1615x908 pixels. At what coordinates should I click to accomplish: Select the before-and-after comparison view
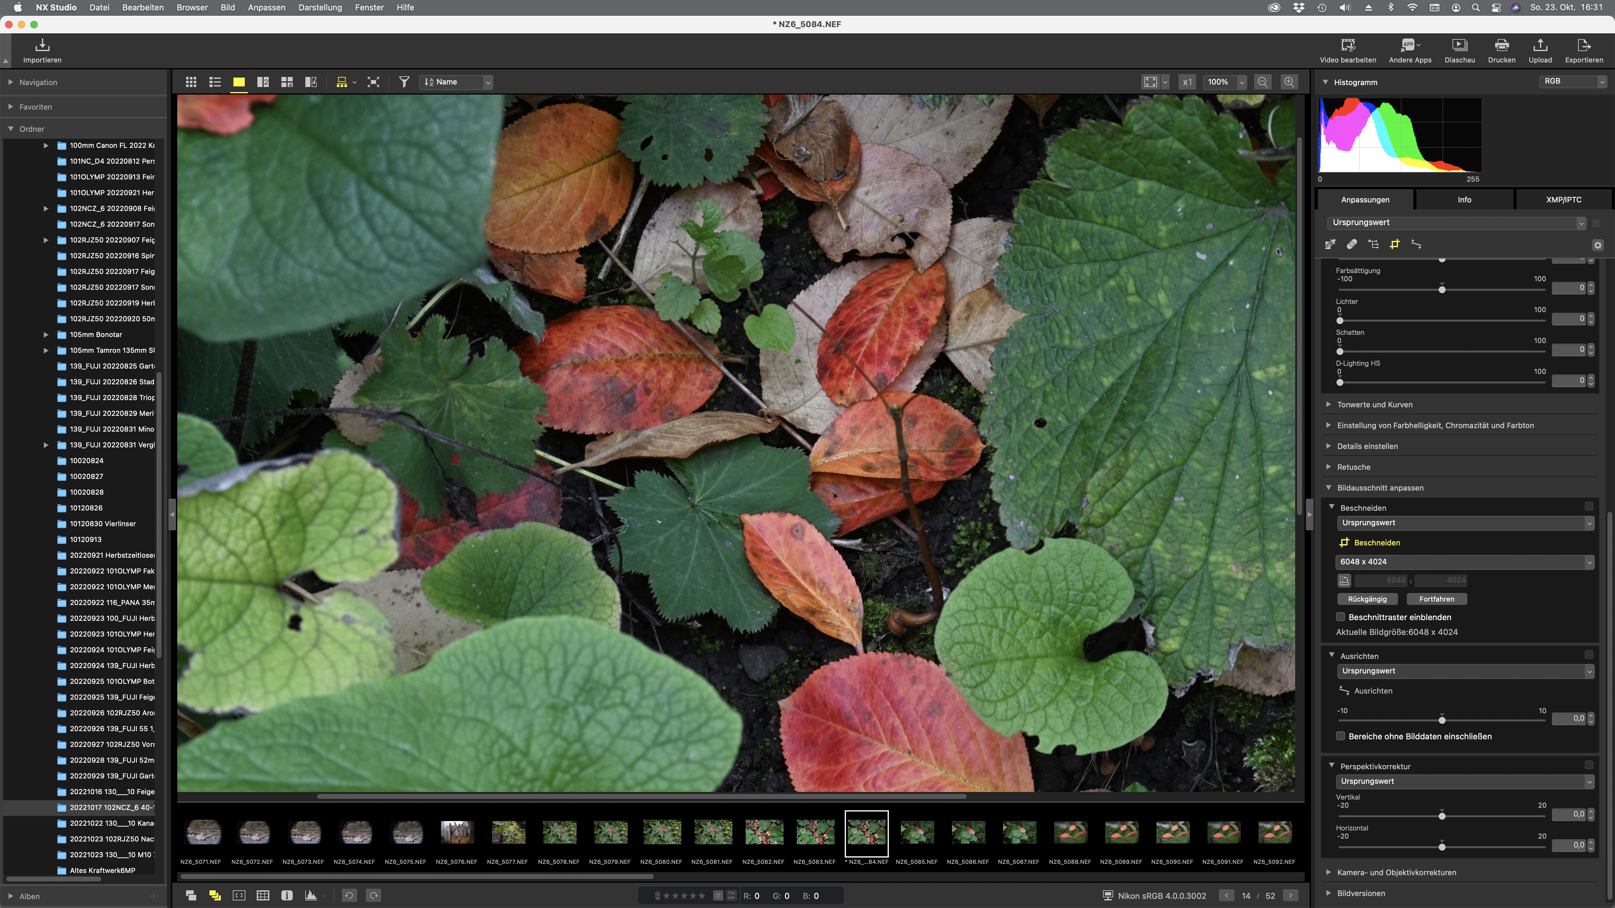[x=311, y=82]
